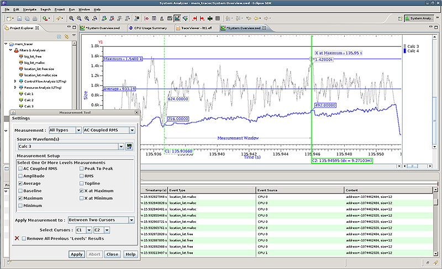The image size is (442, 269).
Task: Maximize the editor area panel
Action: (x=436, y=28)
